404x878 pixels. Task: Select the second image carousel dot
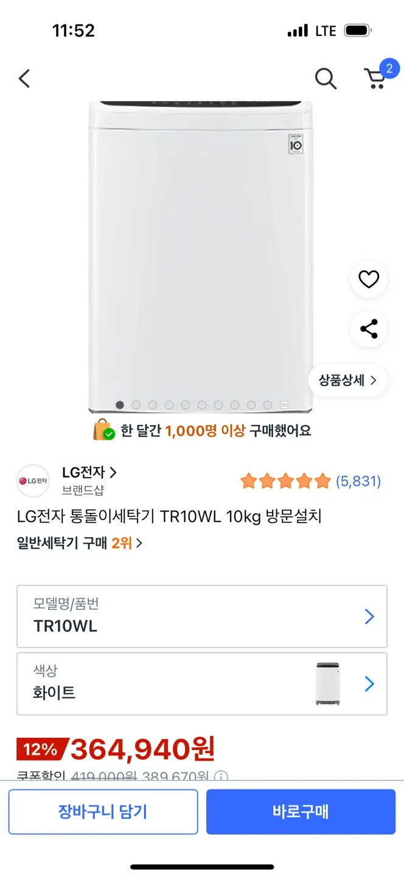(136, 405)
